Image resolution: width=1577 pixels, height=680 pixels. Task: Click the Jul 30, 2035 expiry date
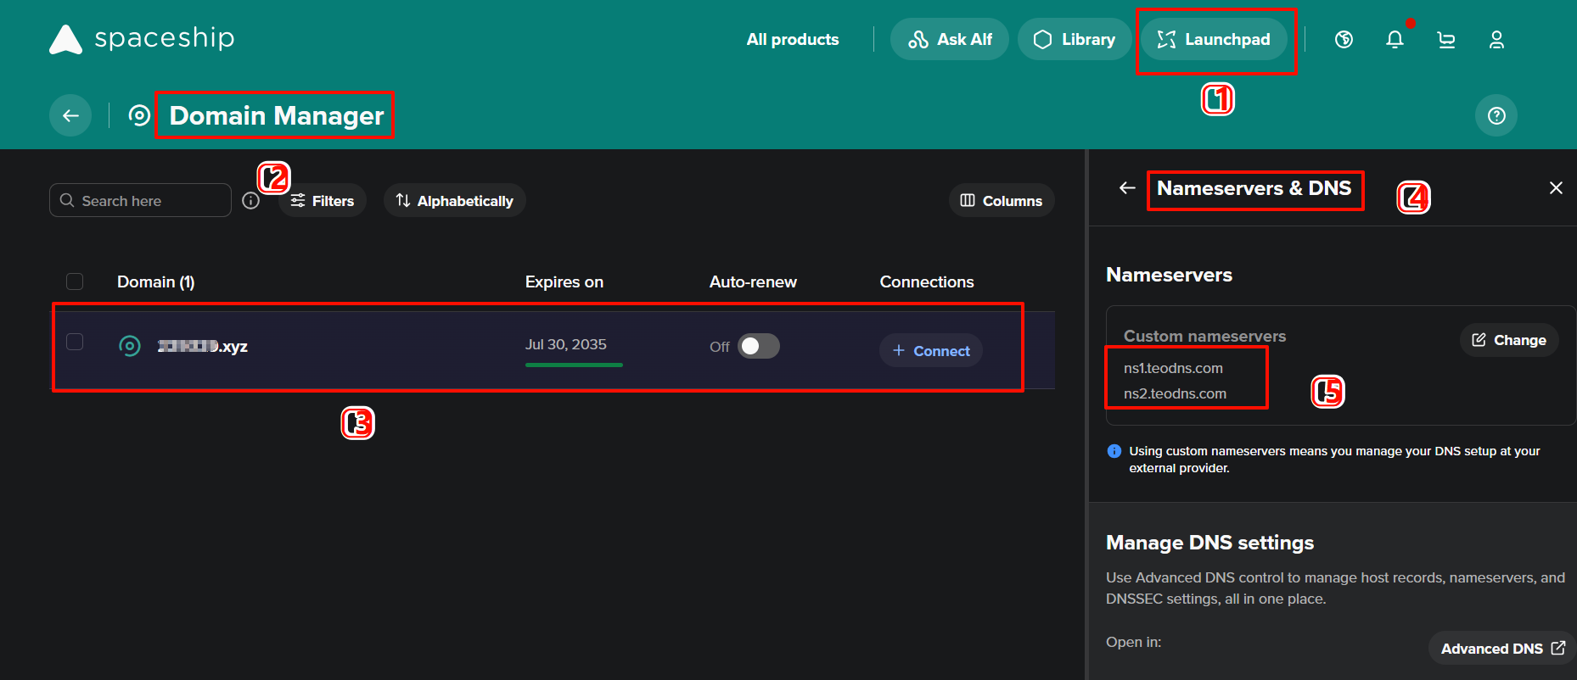tap(566, 344)
